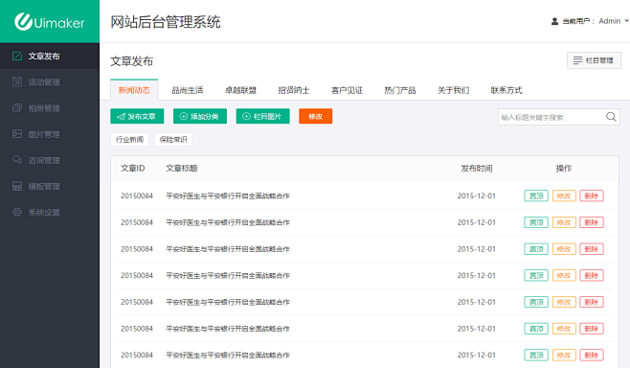
Task: Click 修改 in the third article row
Action: 564,249
